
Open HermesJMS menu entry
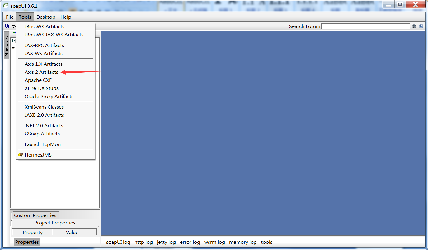point(55,155)
